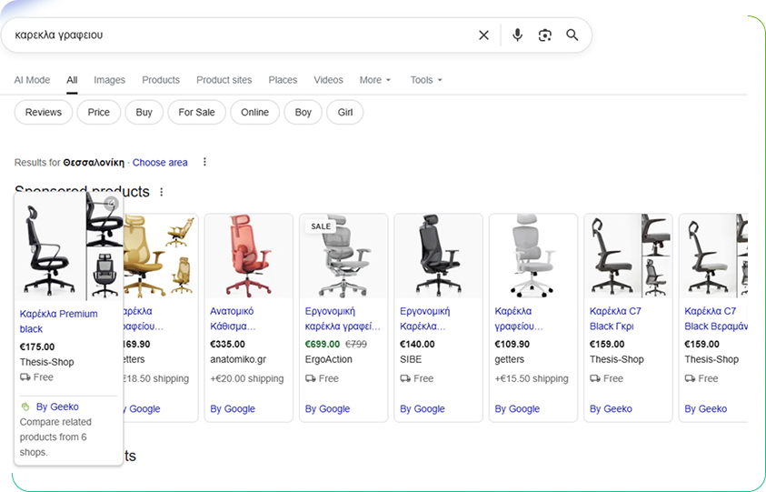Image resolution: width=766 pixels, height=492 pixels.
Task: Click the black SIBE chair thumbnail
Action: click(x=438, y=256)
